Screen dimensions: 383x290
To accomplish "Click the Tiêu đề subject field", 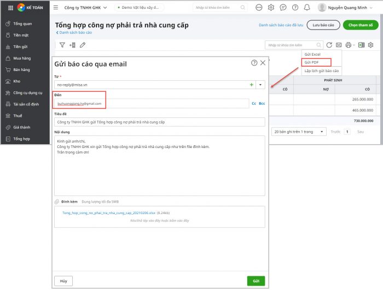I will (x=160, y=122).
